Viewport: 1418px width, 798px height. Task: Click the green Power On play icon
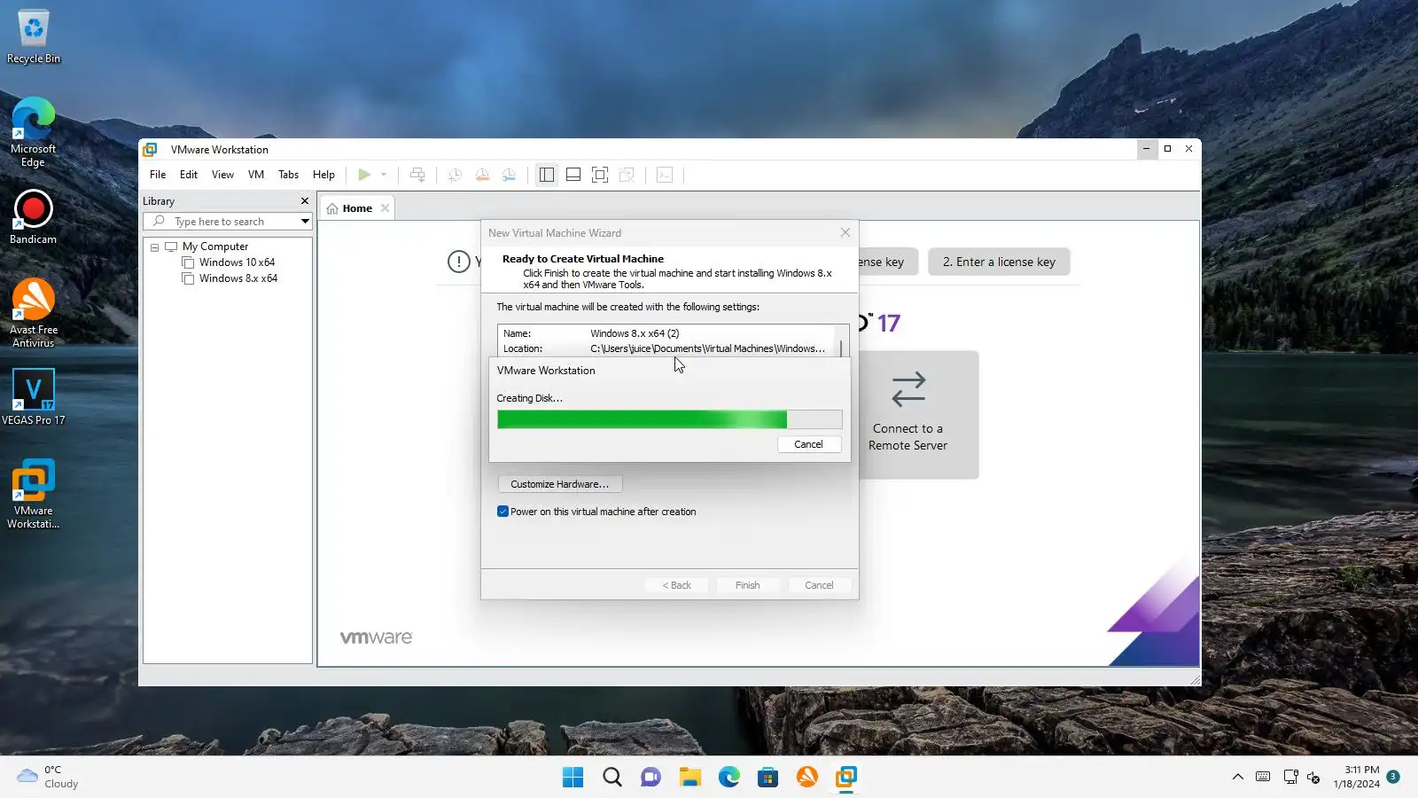(364, 175)
